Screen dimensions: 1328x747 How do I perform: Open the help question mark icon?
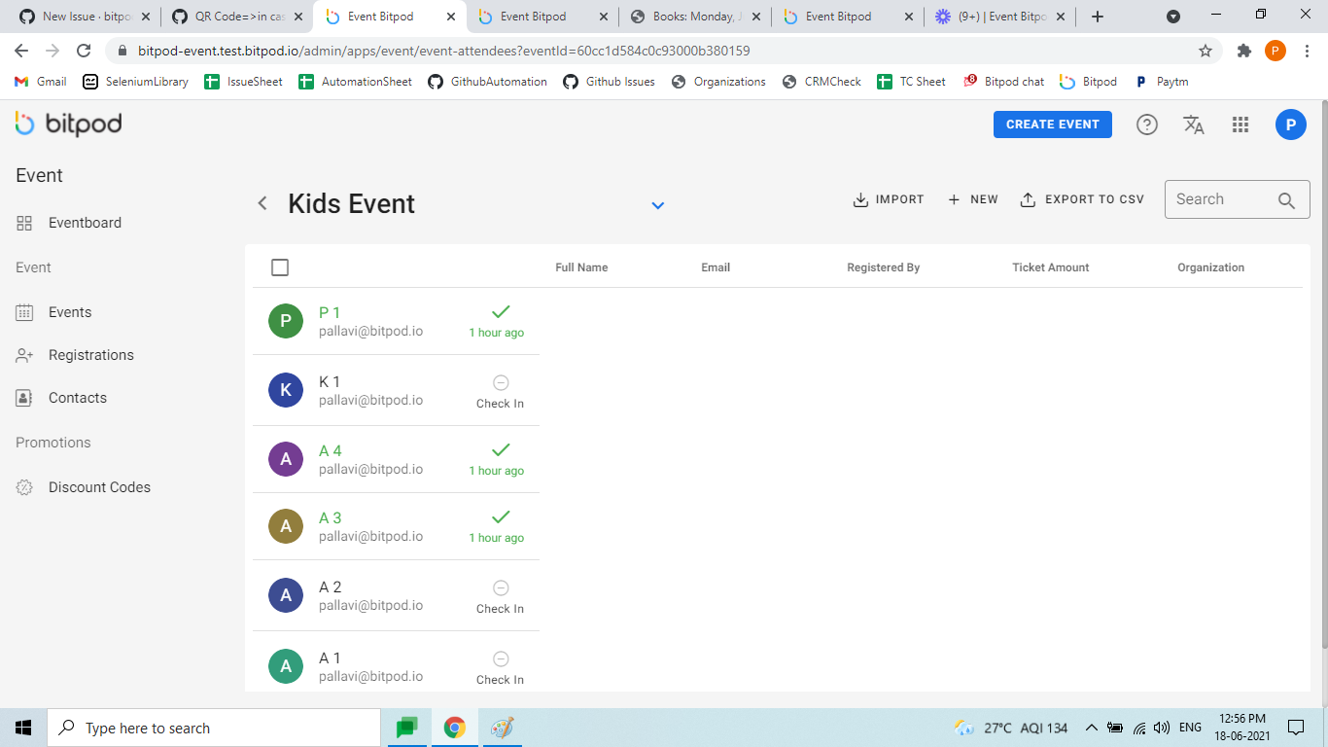click(1147, 124)
